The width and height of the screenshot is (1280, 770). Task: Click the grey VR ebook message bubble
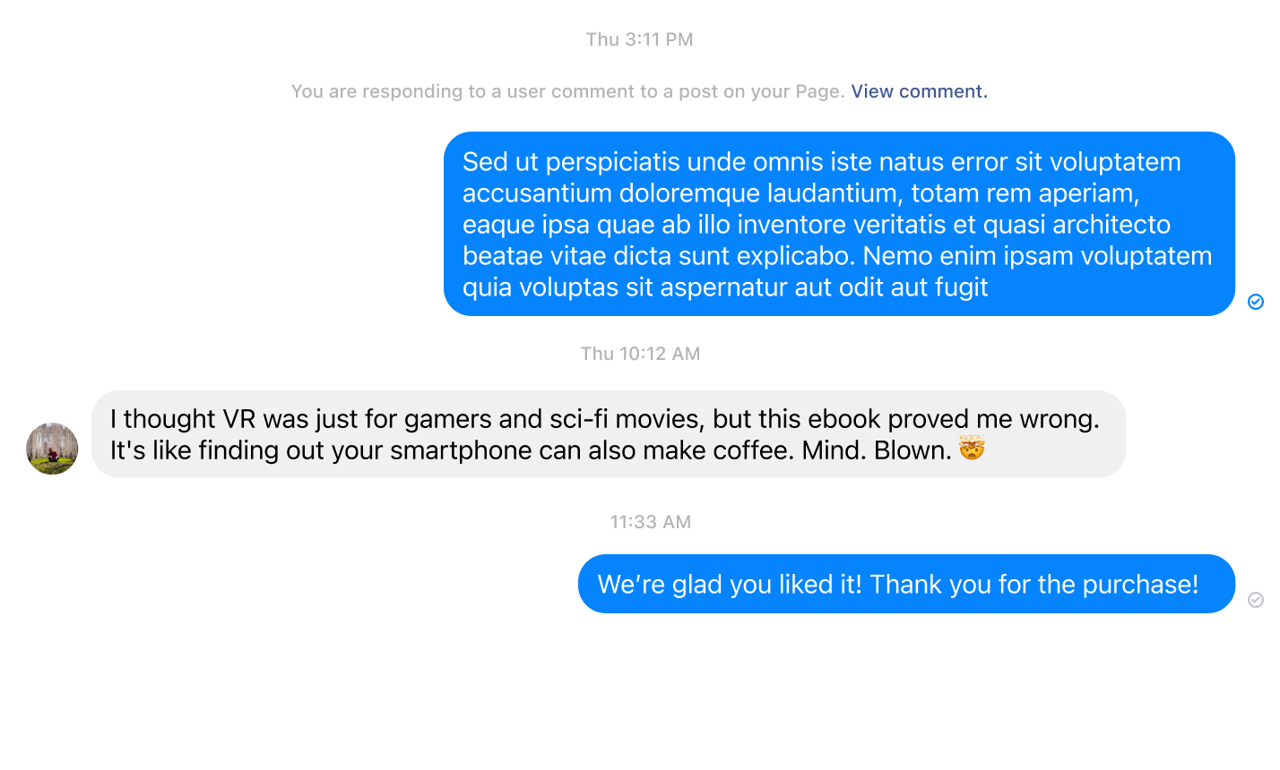[x=609, y=433]
